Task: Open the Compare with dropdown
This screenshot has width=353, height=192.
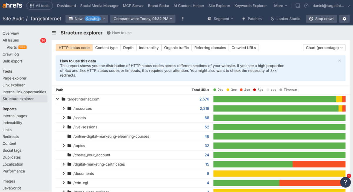Action: tap(143, 18)
